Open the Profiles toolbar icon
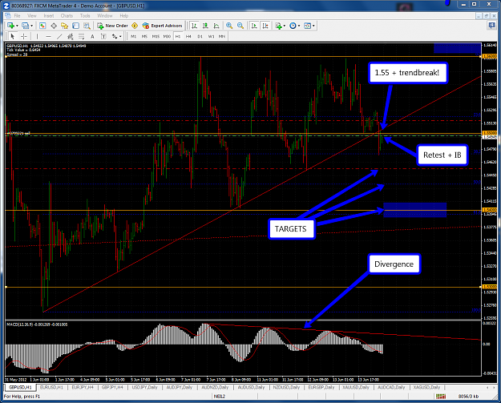 pyautogui.click(x=25, y=26)
